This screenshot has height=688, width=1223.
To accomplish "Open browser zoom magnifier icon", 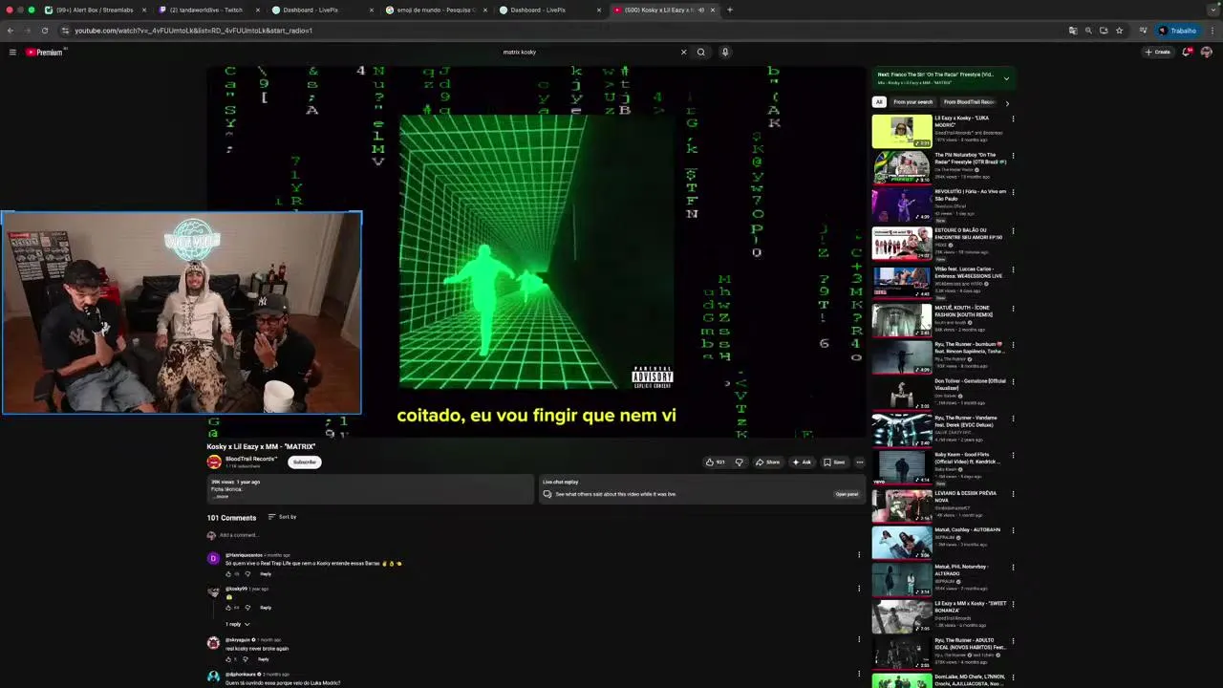I will [x=1088, y=31].
